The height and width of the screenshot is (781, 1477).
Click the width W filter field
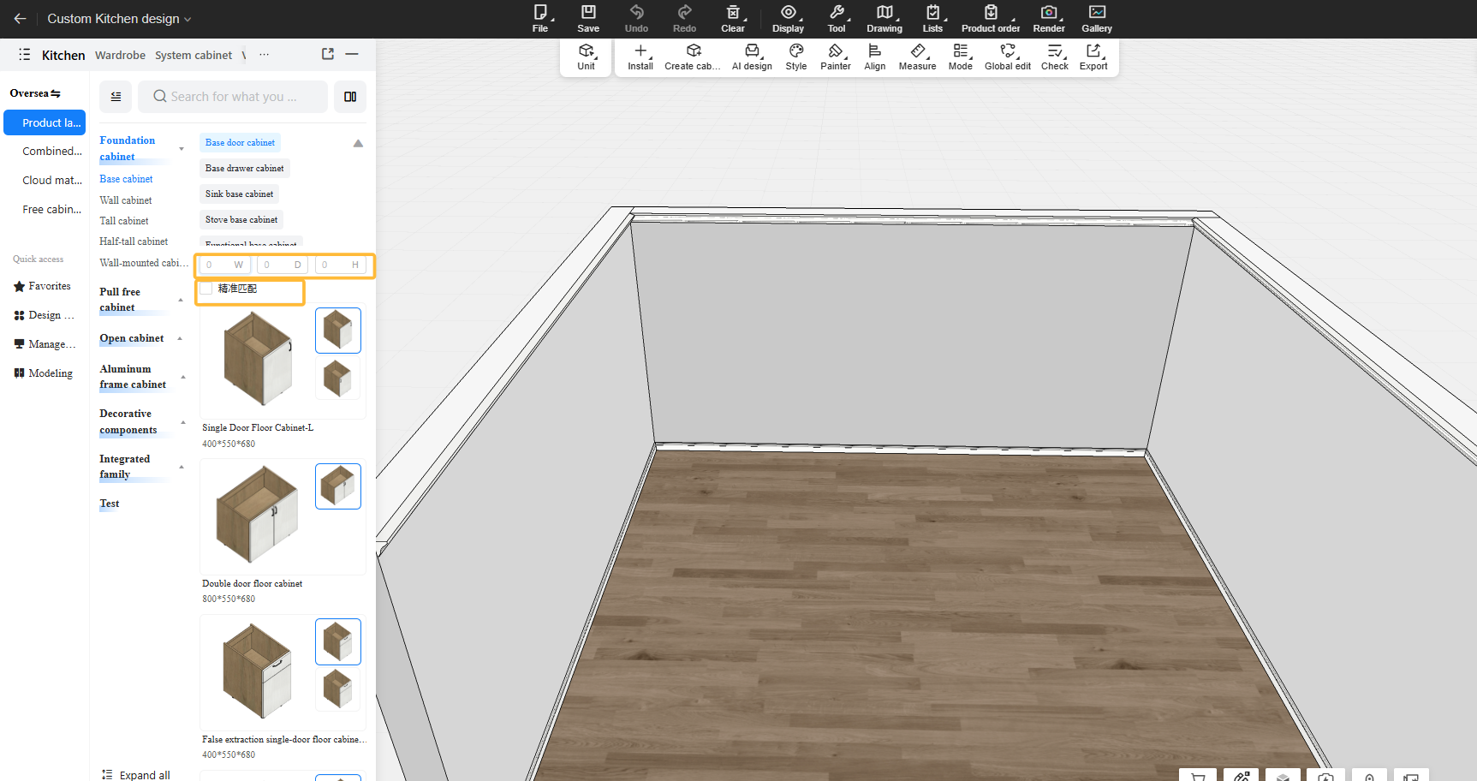tap(225, 265)
